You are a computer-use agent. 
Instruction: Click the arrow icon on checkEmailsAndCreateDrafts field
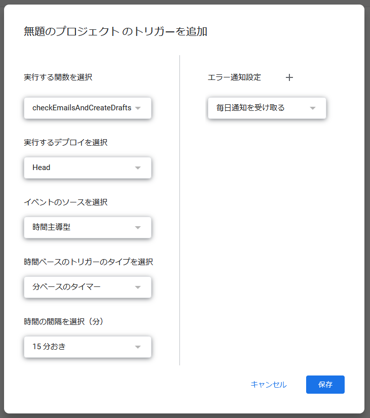[138, 108]
